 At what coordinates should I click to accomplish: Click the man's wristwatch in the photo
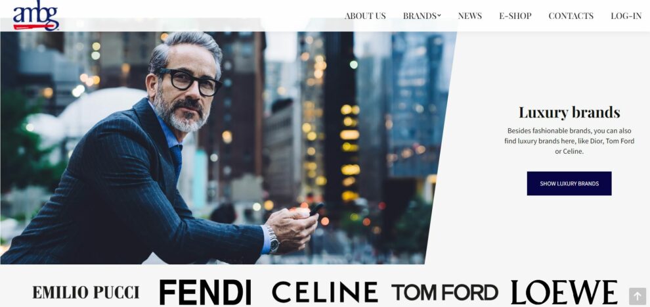[272, 240]
